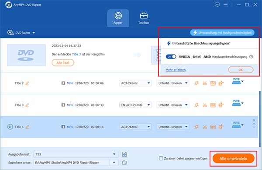
Task: Click the AnyMP4 DVD Ripper logo icon
Action: (x=9, y=5)
